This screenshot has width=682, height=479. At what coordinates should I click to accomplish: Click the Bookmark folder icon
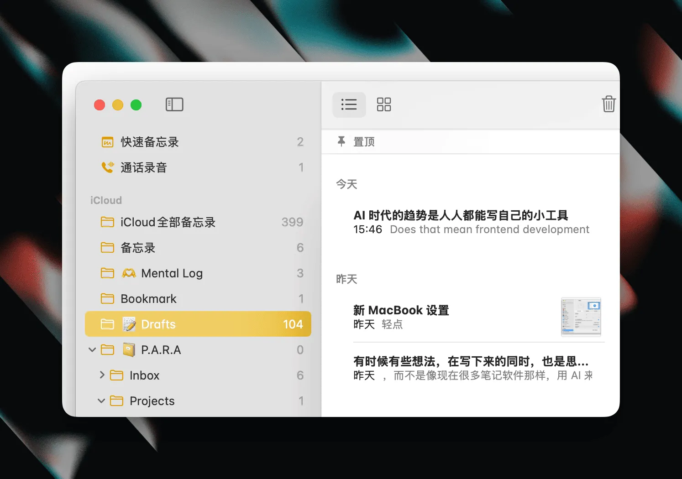[x=107, y=299]
